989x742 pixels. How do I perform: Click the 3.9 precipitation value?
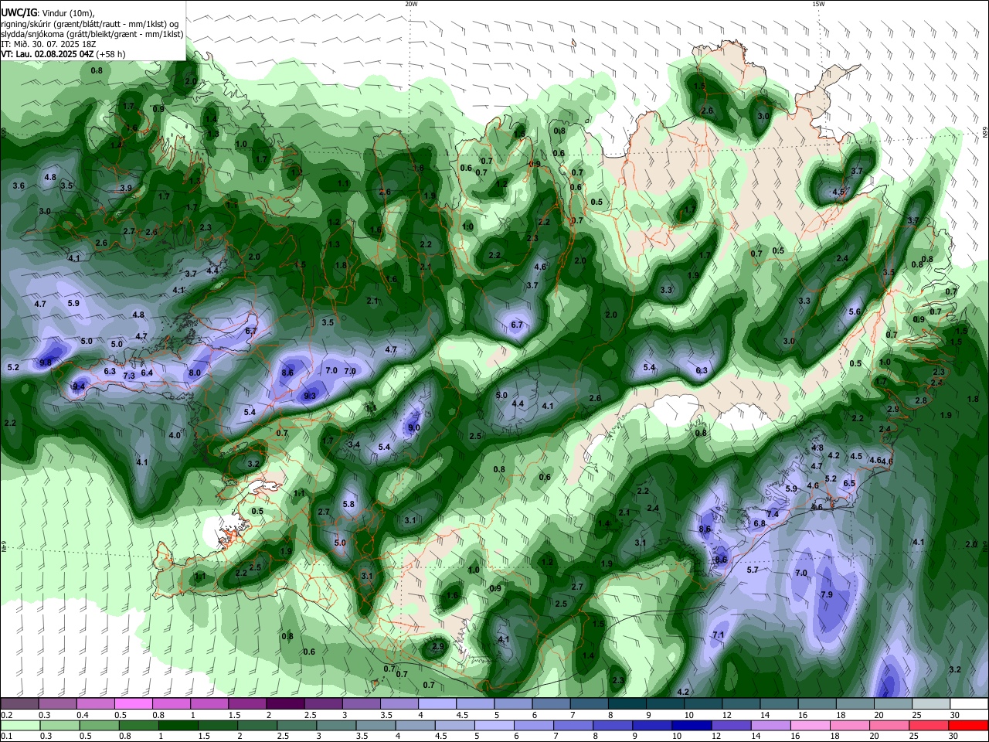tap(126, 188)
